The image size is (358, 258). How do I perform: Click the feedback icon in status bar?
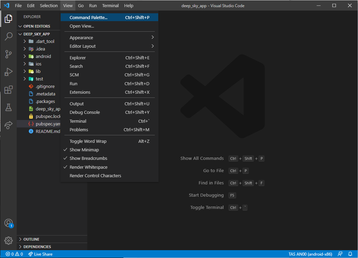coord(340,254)
